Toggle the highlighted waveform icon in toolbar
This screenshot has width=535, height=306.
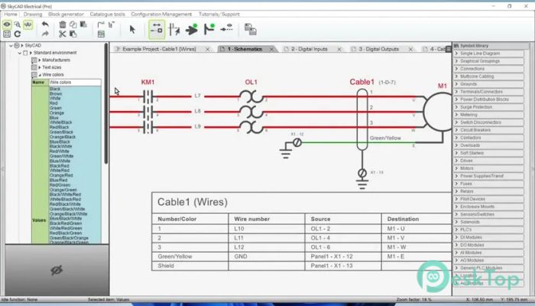click(x=28, y=24)
